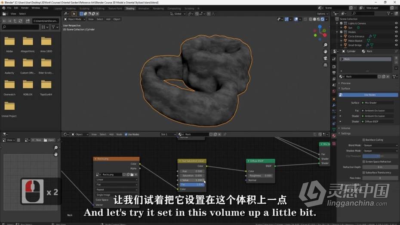The height and width of the screenshot is (225, 400).
Task: Click the open-folder icon in Rocks.png node
Action: (132, 175)
